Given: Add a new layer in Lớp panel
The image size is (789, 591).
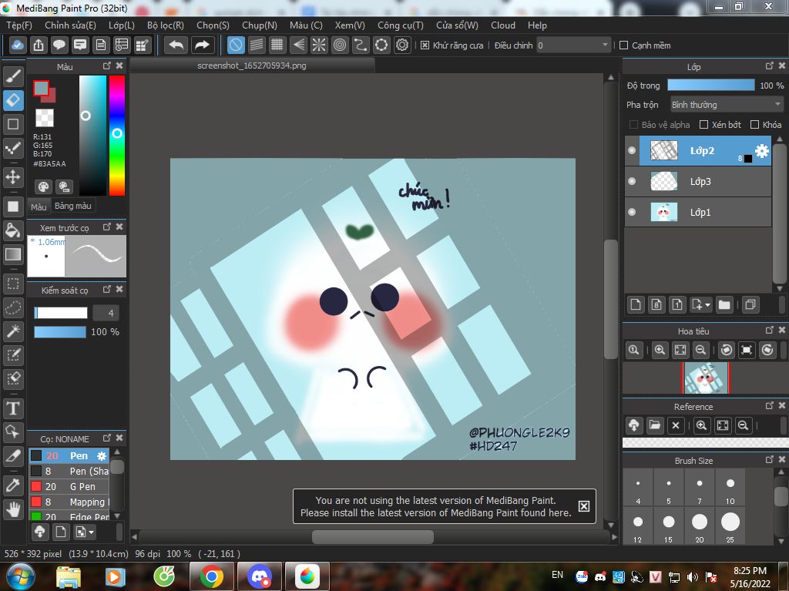Looking at the screenshot, I should tap(636, 304).
